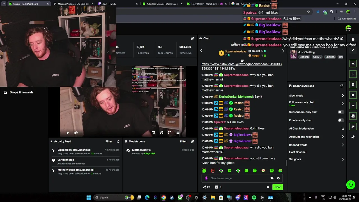
Task: Open Discord from the taskbar
Action: click(x=238, y=198)
